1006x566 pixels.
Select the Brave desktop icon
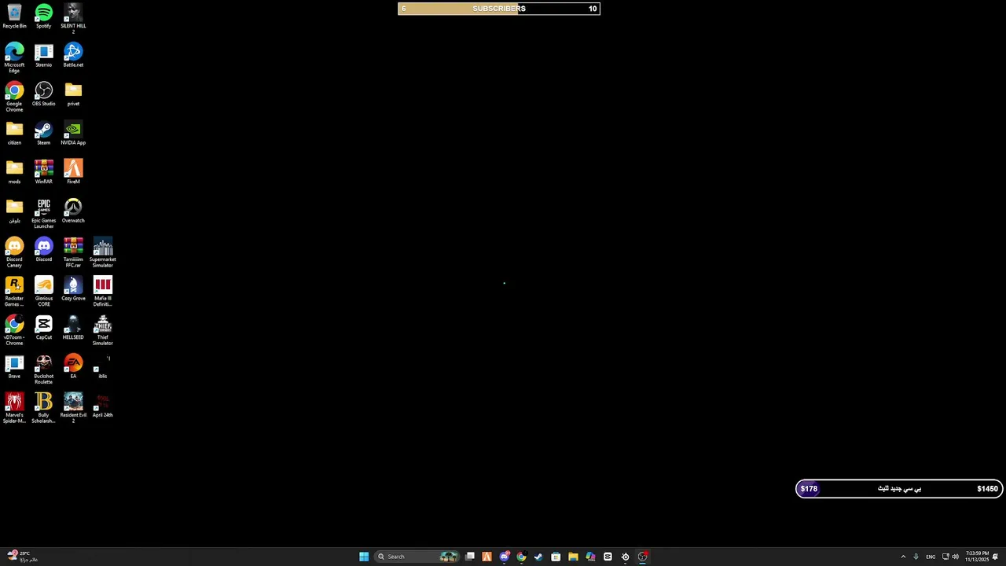pos(14,367)
